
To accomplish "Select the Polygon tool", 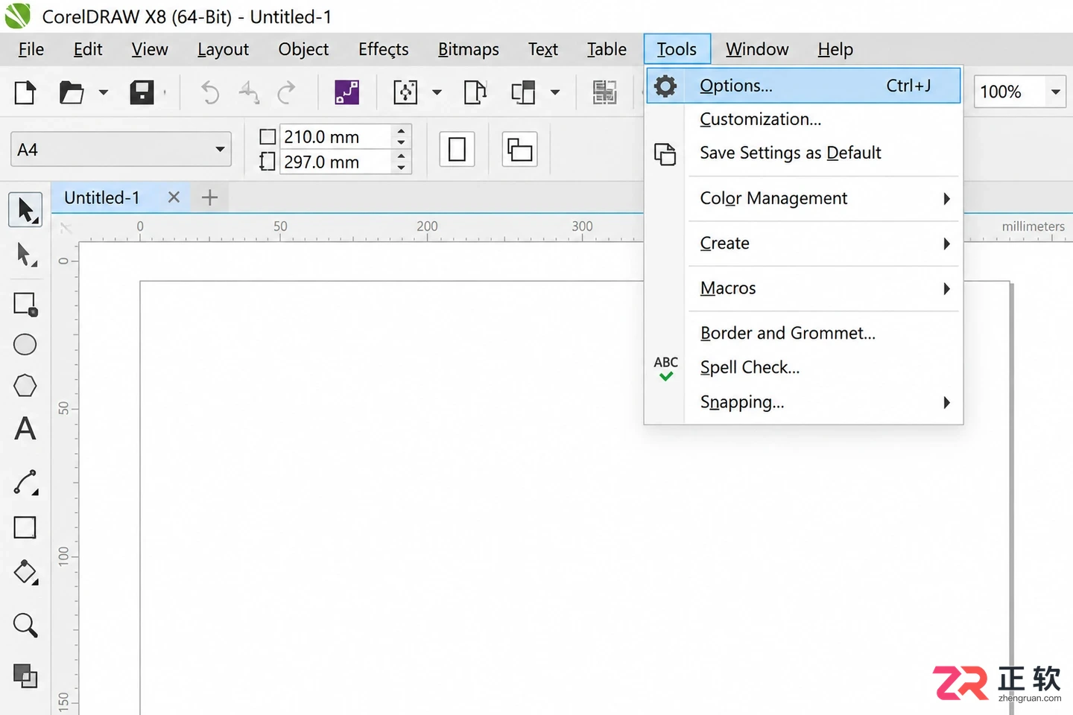I will pyautogui.click(x=25, y=386).
